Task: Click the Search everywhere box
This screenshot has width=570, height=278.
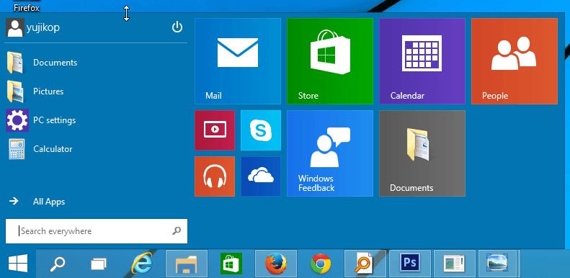Action: pyautogui.click(x=97, y=231)
